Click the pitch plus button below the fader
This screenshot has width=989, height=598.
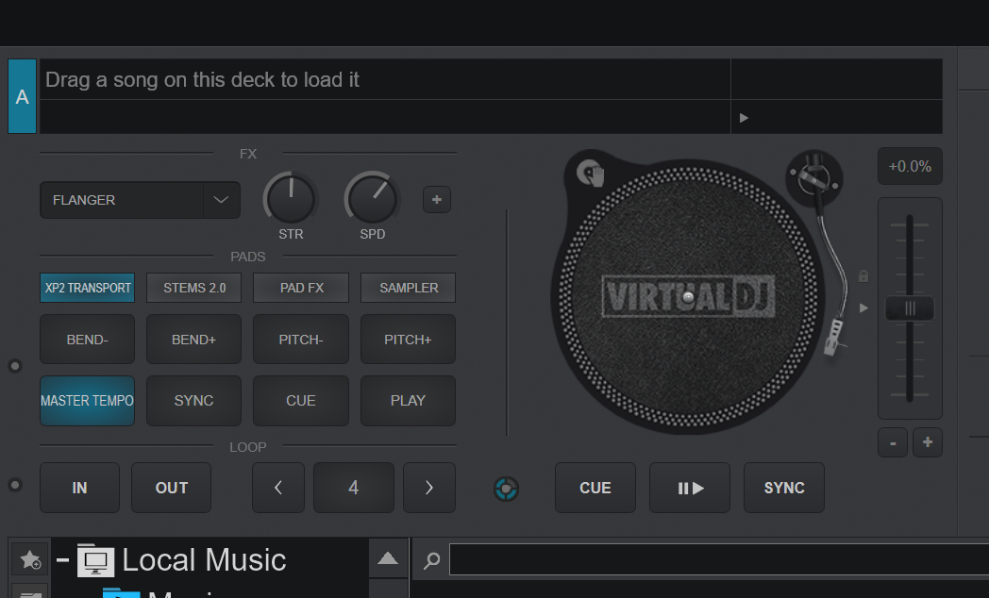[x=927, y=442]
